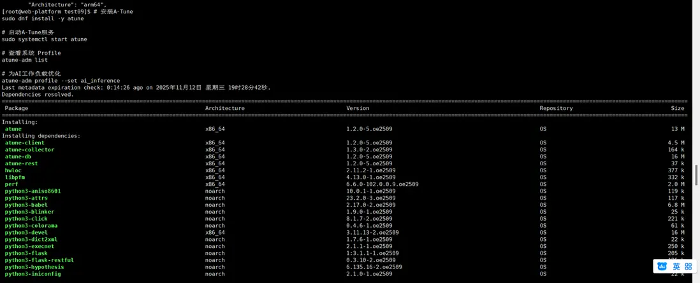The image size is (700, 283).
Task: Click the '164 k' size of atune-collector
Action: tap(676, 149)
